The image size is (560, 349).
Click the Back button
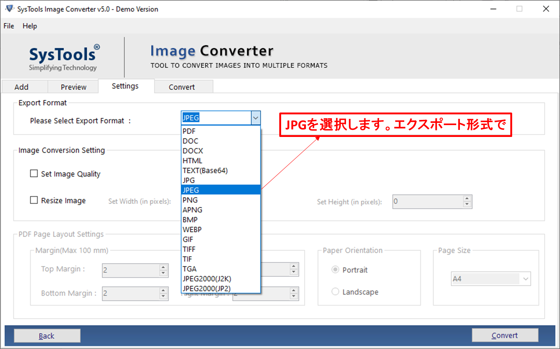[47, 336]
